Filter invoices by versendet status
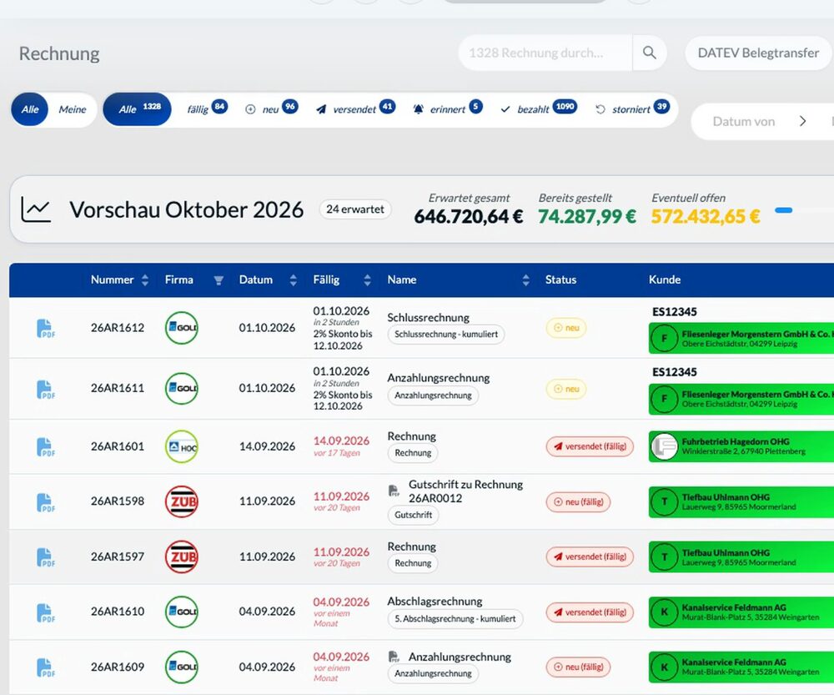Screen dimensions: 834x695 (355, 109)
